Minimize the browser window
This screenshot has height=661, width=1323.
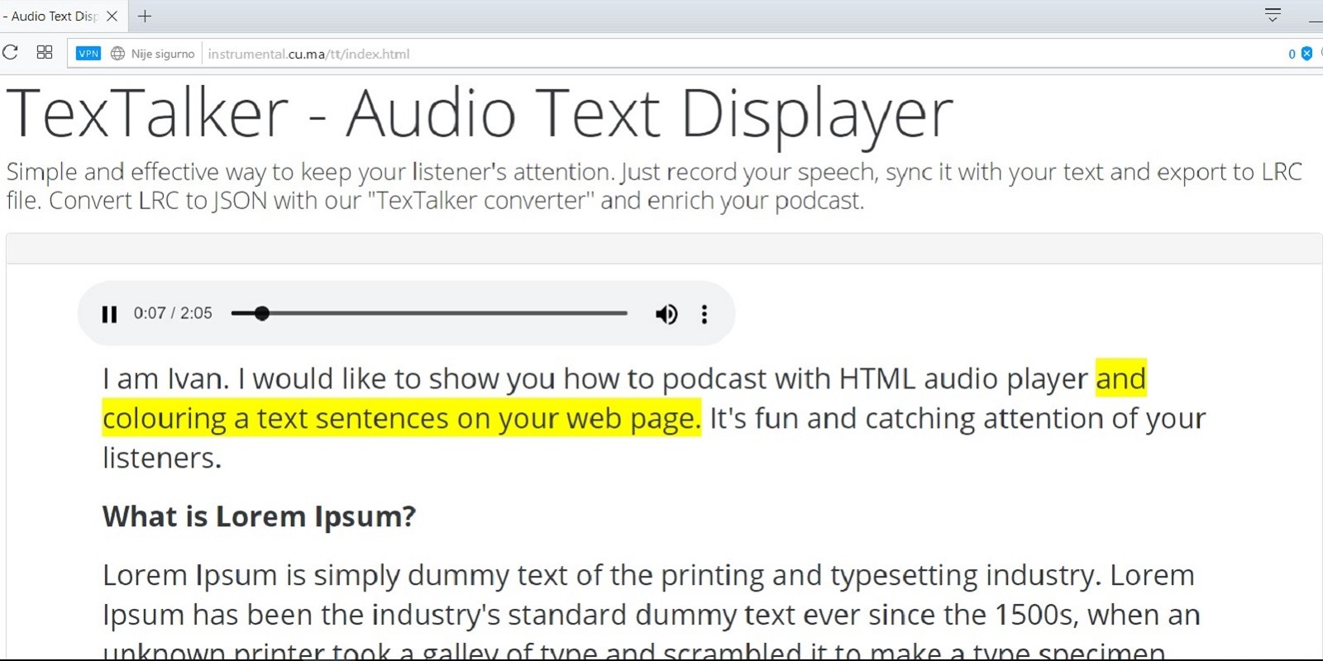[1315, 16]
